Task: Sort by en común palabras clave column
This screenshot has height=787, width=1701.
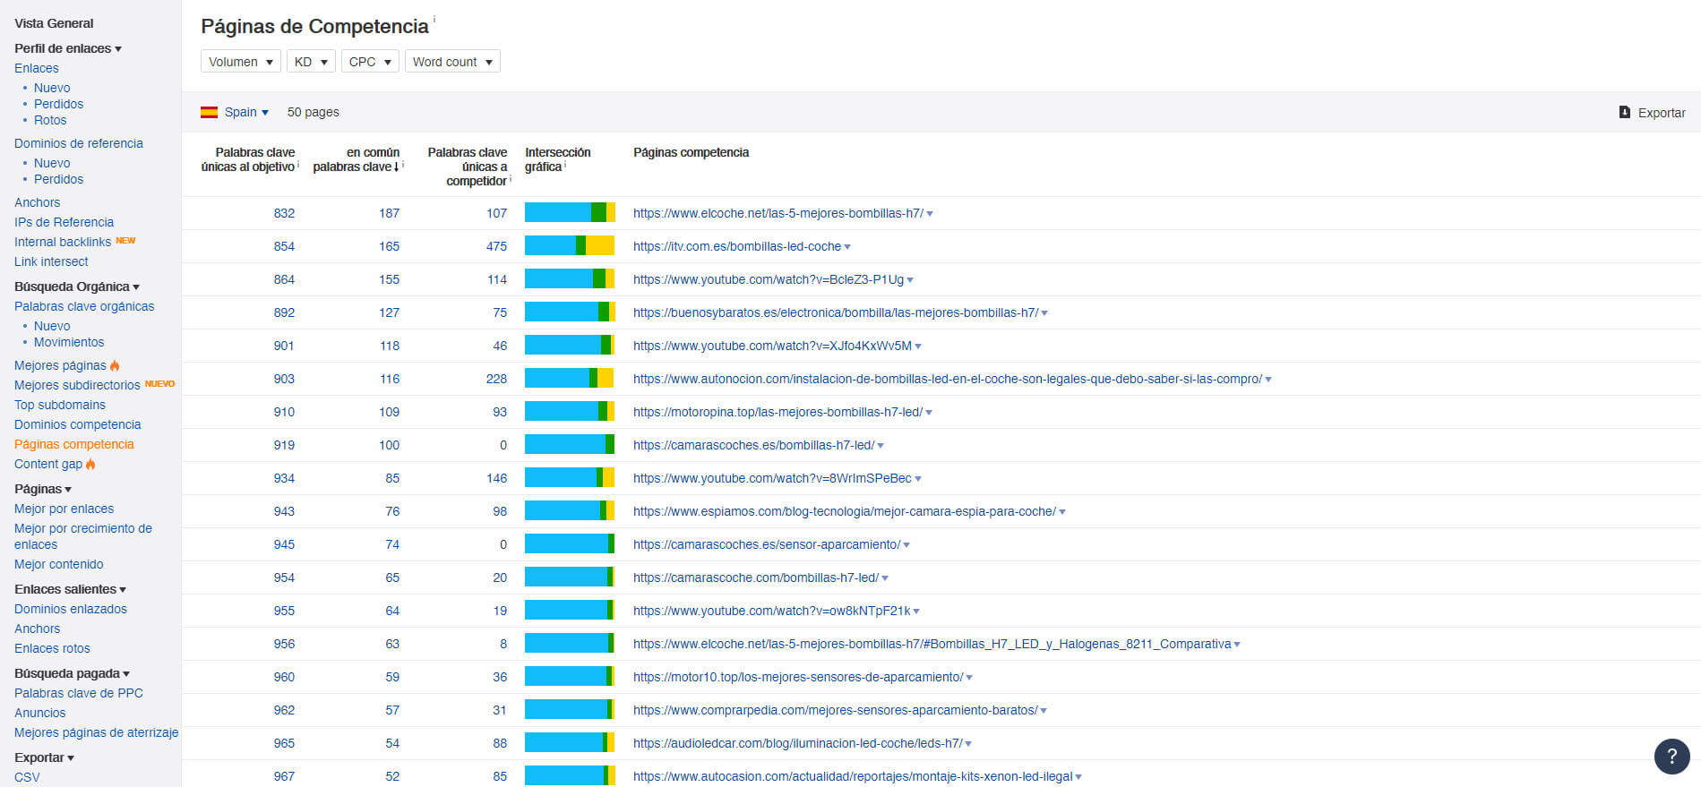Action: pos(357,159)
